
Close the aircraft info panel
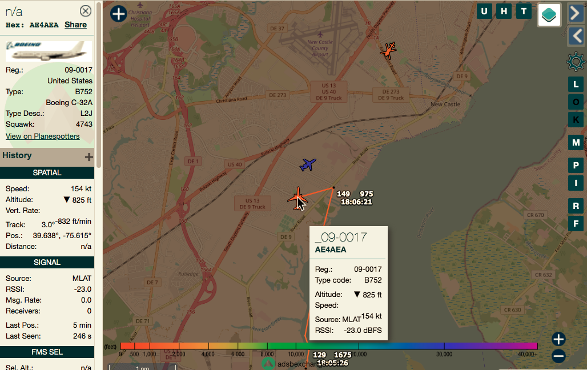click(86, 11)
